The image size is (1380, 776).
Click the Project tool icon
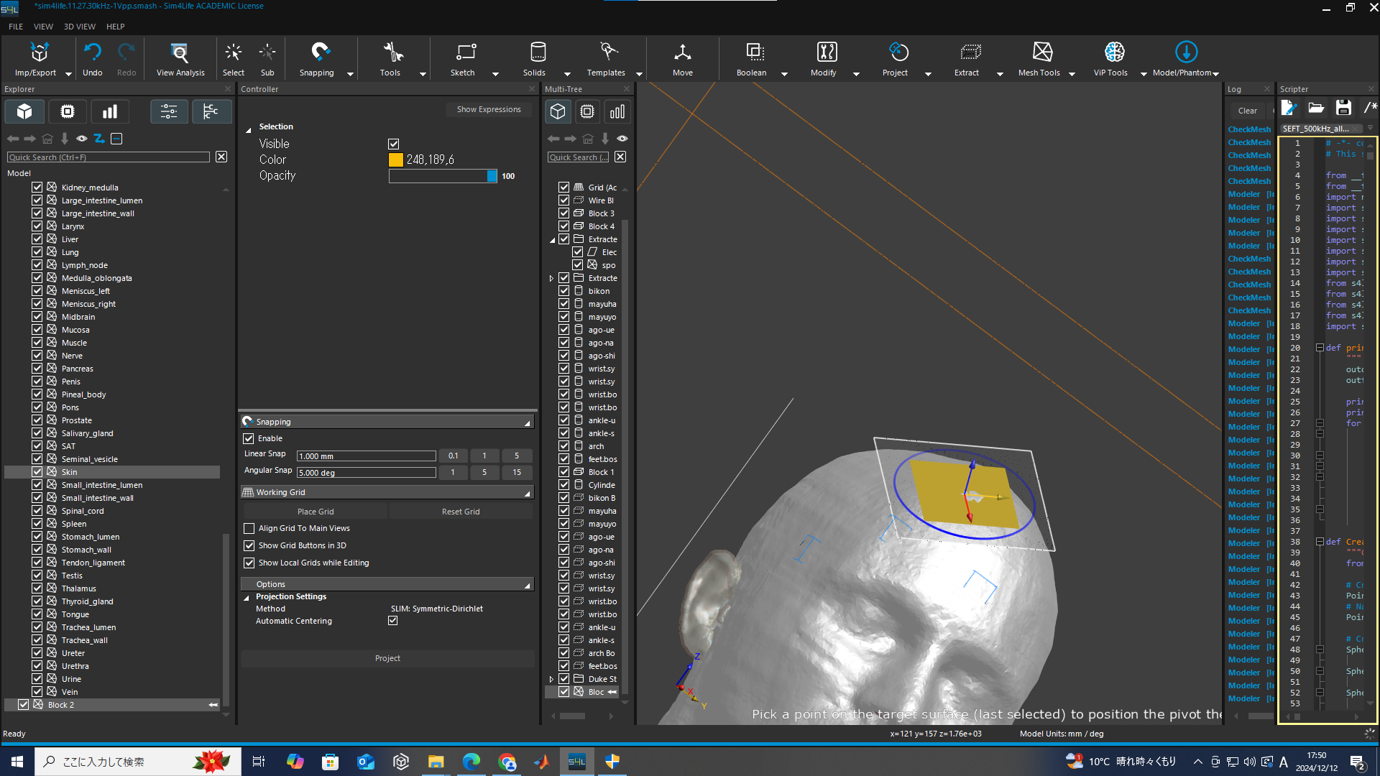(x=898, y=52)
